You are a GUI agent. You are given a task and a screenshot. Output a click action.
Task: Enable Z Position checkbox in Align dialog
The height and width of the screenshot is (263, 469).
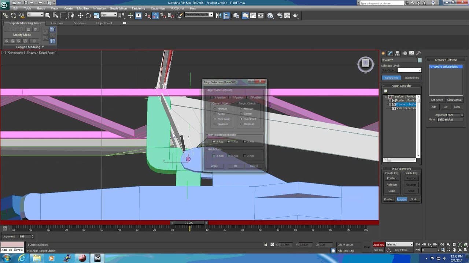[x=248, y=98]
